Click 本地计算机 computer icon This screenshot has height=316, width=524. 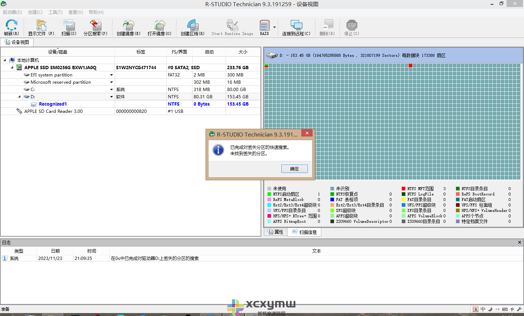click(12, 60)
